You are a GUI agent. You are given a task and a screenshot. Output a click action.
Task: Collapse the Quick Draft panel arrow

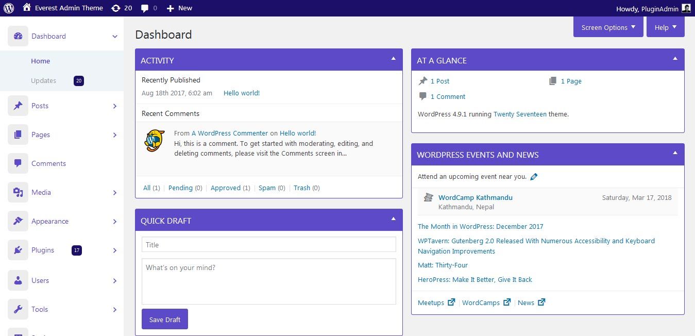(393, 219)
